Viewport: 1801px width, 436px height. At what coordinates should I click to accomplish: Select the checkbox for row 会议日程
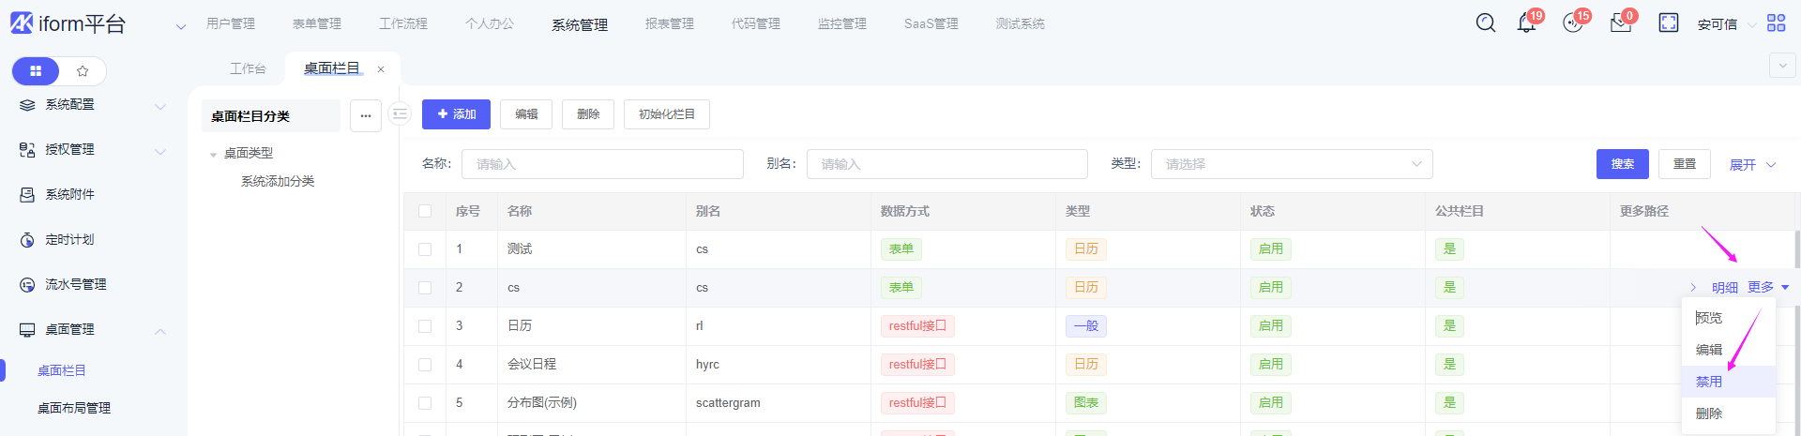[425, 365]
